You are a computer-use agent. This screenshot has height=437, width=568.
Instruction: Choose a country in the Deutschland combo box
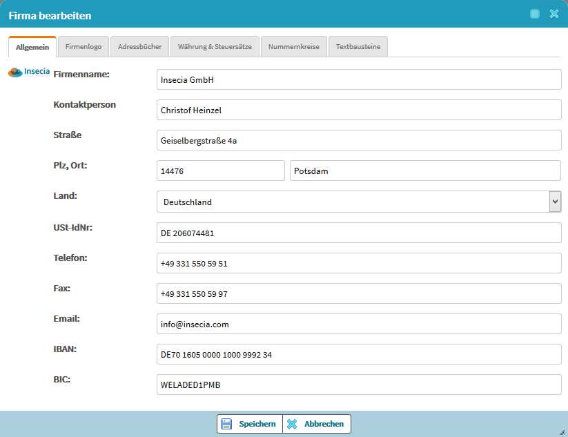[359, 202]
